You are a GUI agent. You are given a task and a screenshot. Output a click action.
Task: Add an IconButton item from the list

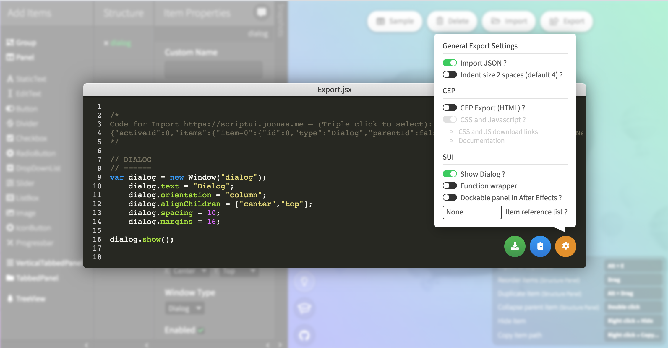29,227
